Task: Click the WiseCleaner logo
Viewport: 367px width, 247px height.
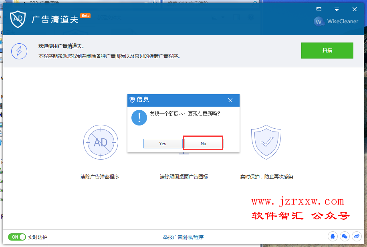Action: coord(336,22)
